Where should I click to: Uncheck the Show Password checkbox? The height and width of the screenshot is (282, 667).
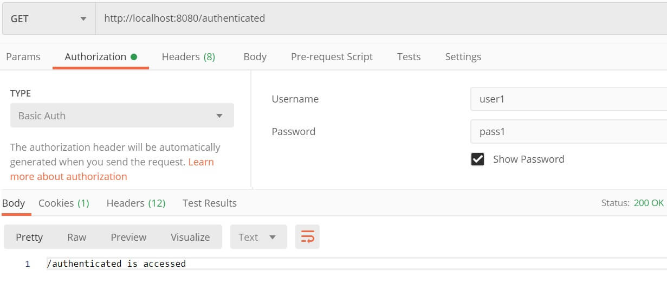point(477,159)
